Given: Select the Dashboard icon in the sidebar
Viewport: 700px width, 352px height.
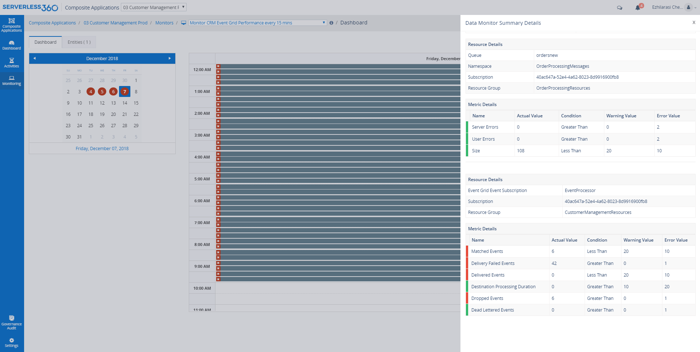Looking at the screenshot, I should point(12,44).
